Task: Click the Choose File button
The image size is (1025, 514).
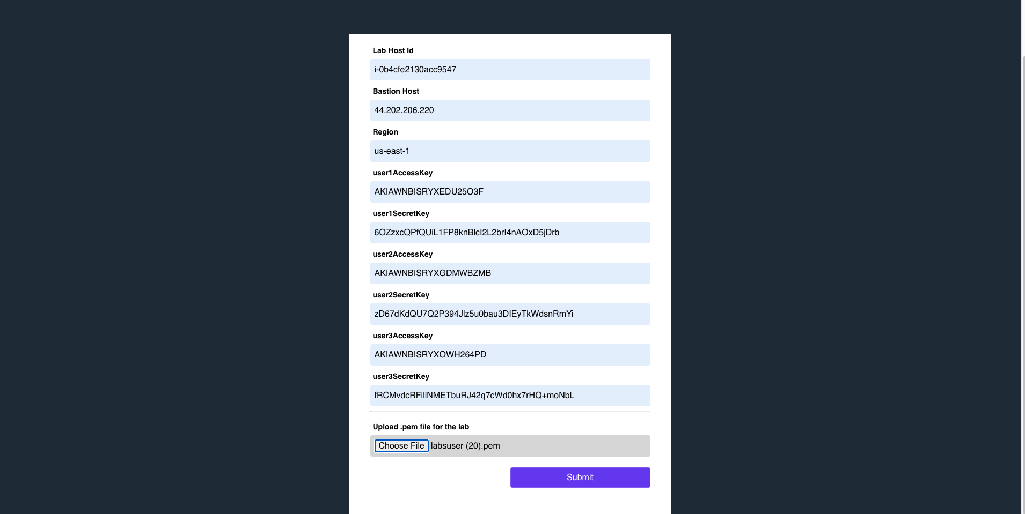Action: (401, 445)
